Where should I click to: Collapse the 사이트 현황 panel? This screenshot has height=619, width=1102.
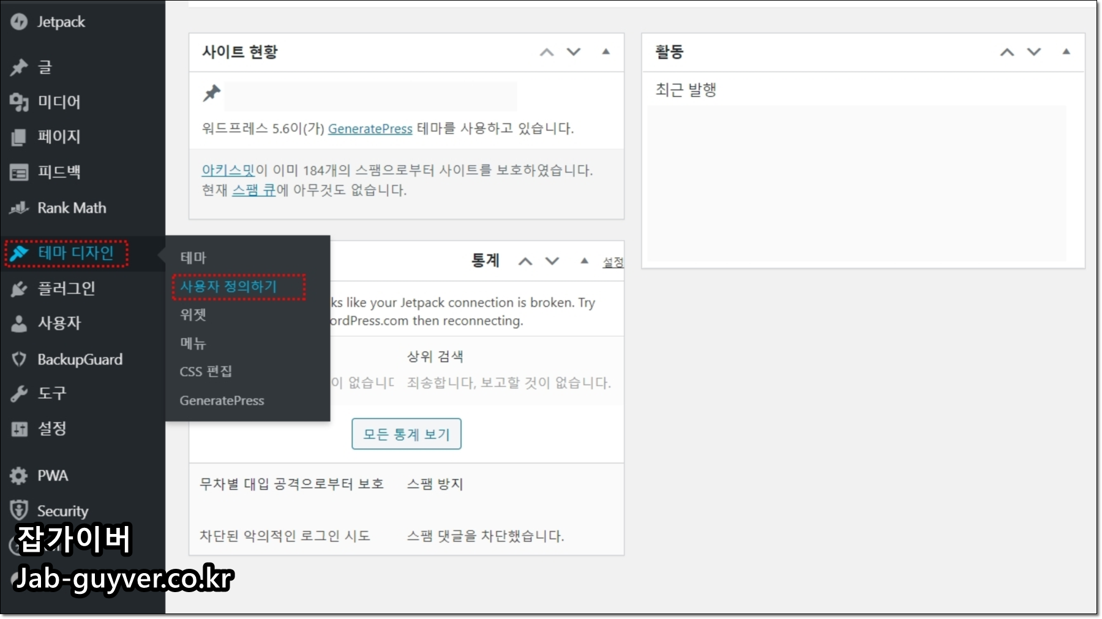606,52
